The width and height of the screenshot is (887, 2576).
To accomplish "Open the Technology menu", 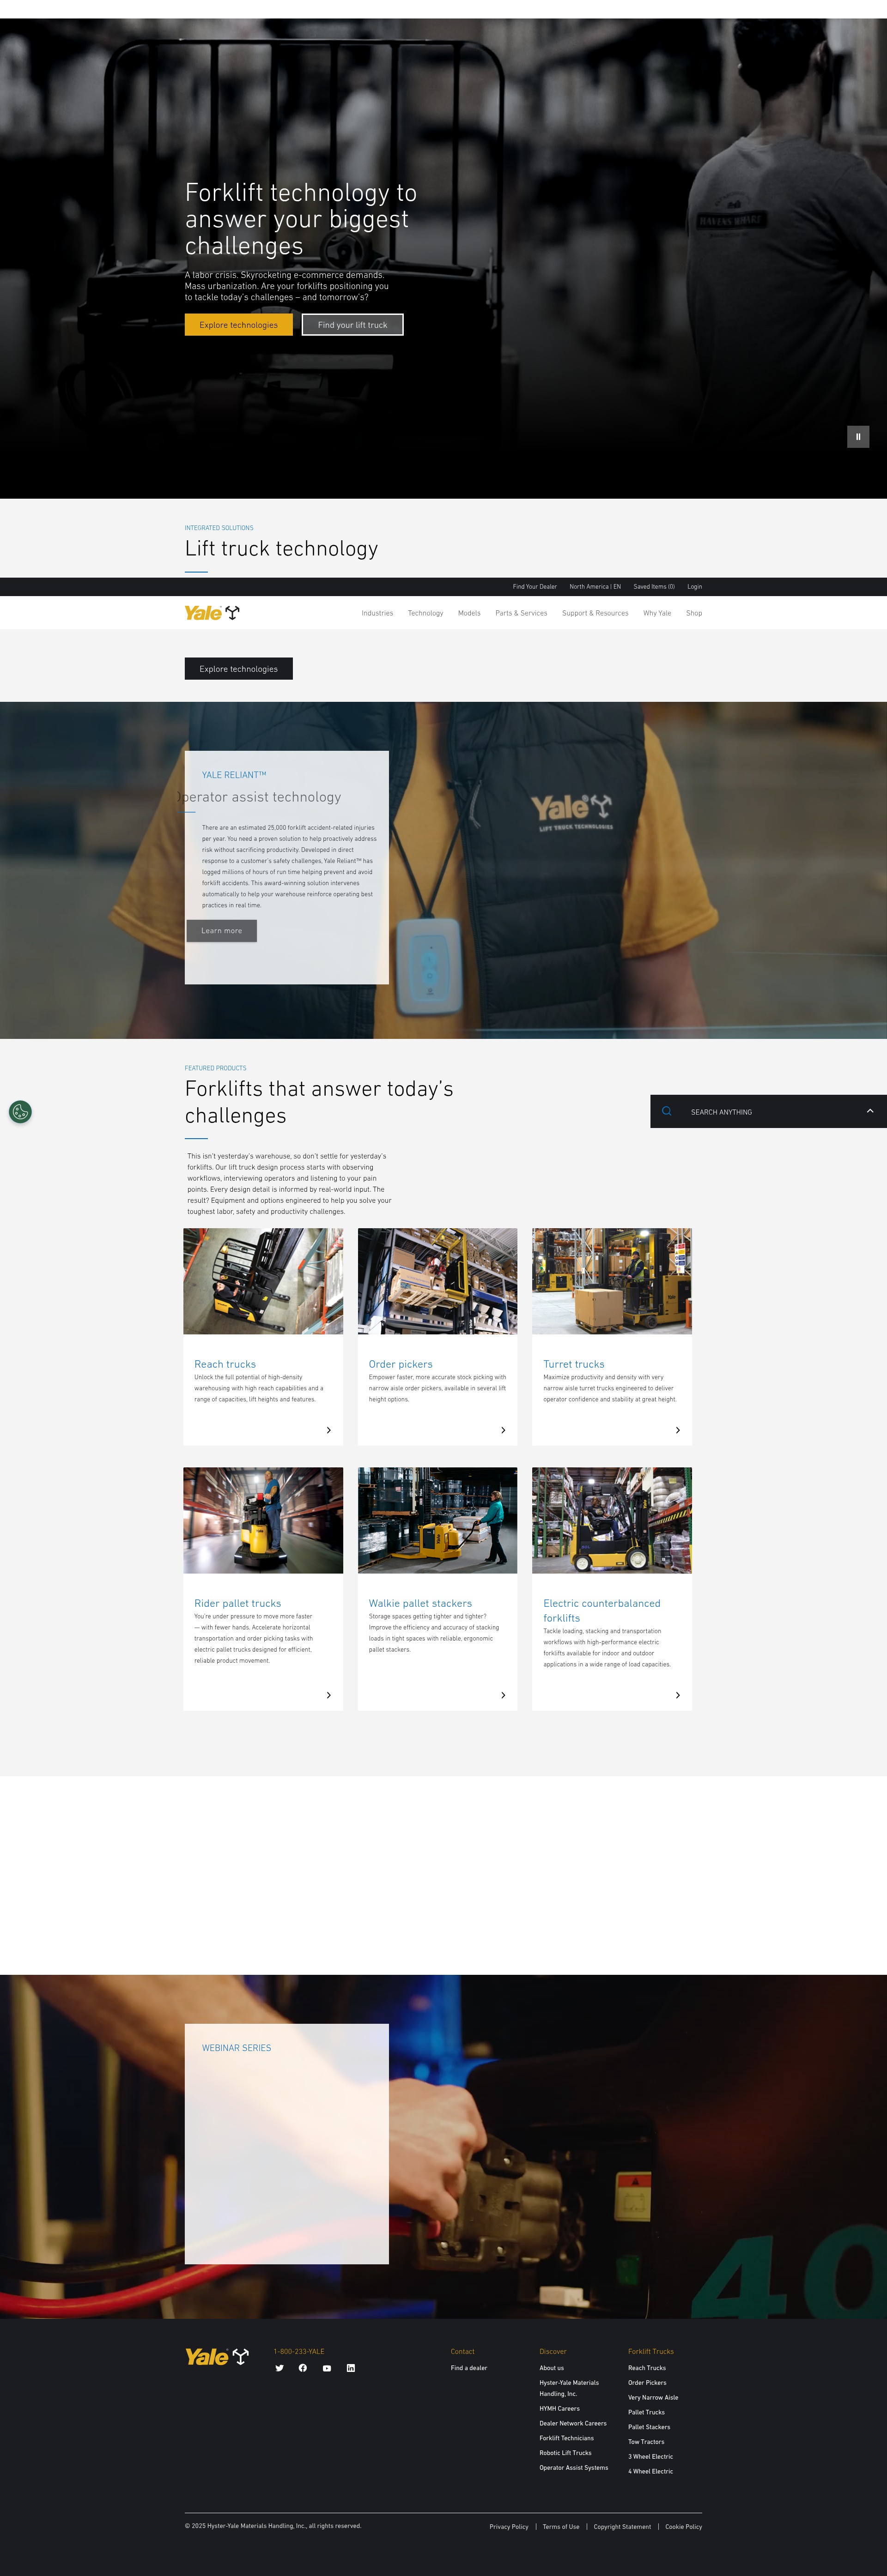I will click(425, 613).
